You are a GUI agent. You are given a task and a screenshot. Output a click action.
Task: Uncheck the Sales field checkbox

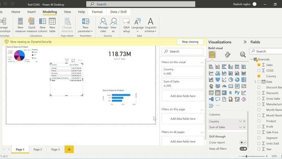(259, 65)
